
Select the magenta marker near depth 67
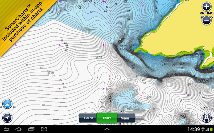tap(60, 45)
